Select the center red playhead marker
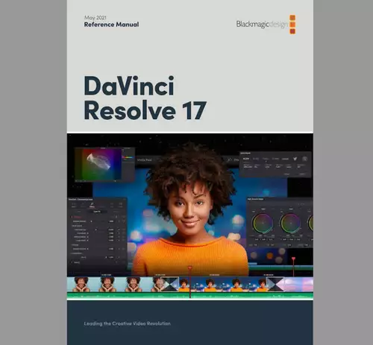Image resolution: width=373 pixels, height=345 pixels. pos(190,268)
